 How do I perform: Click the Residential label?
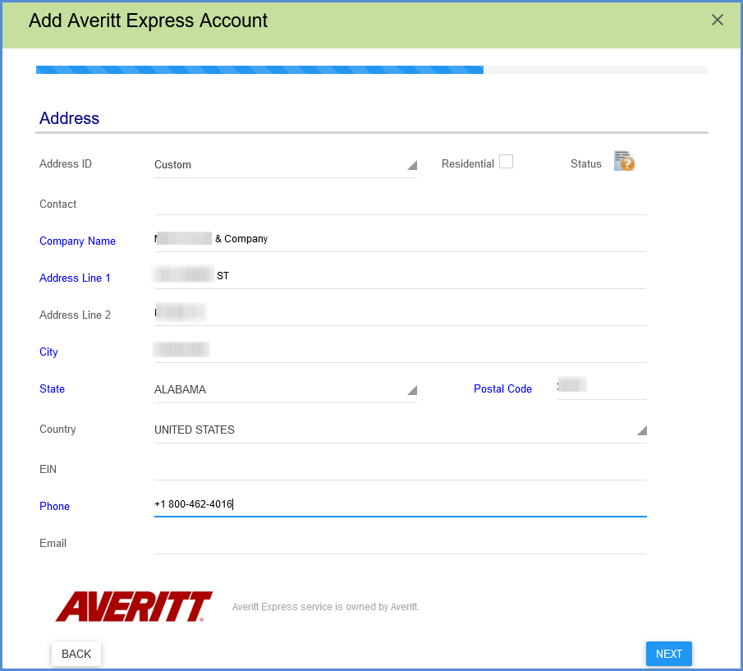click(468, 164)
